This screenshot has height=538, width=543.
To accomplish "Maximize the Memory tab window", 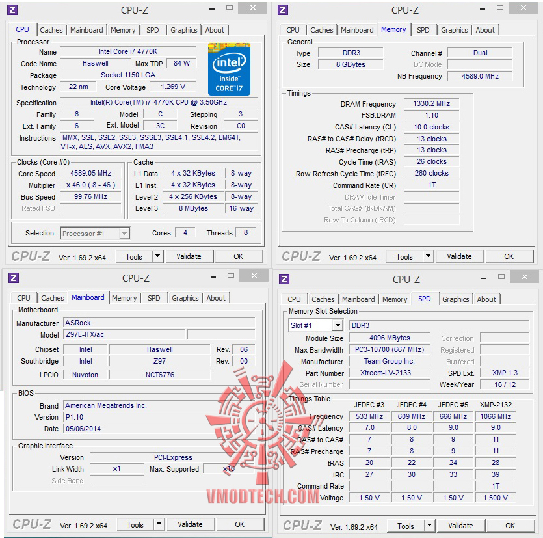I will tap(500, 7).
